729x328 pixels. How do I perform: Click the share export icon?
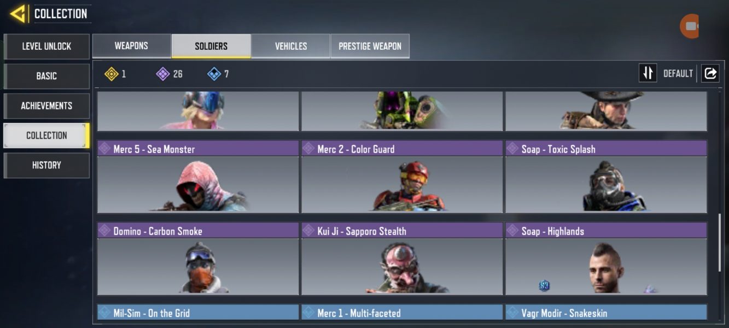coord(710,73)
